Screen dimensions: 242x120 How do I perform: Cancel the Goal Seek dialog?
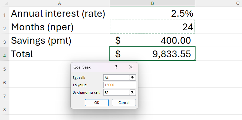point(124,103)
